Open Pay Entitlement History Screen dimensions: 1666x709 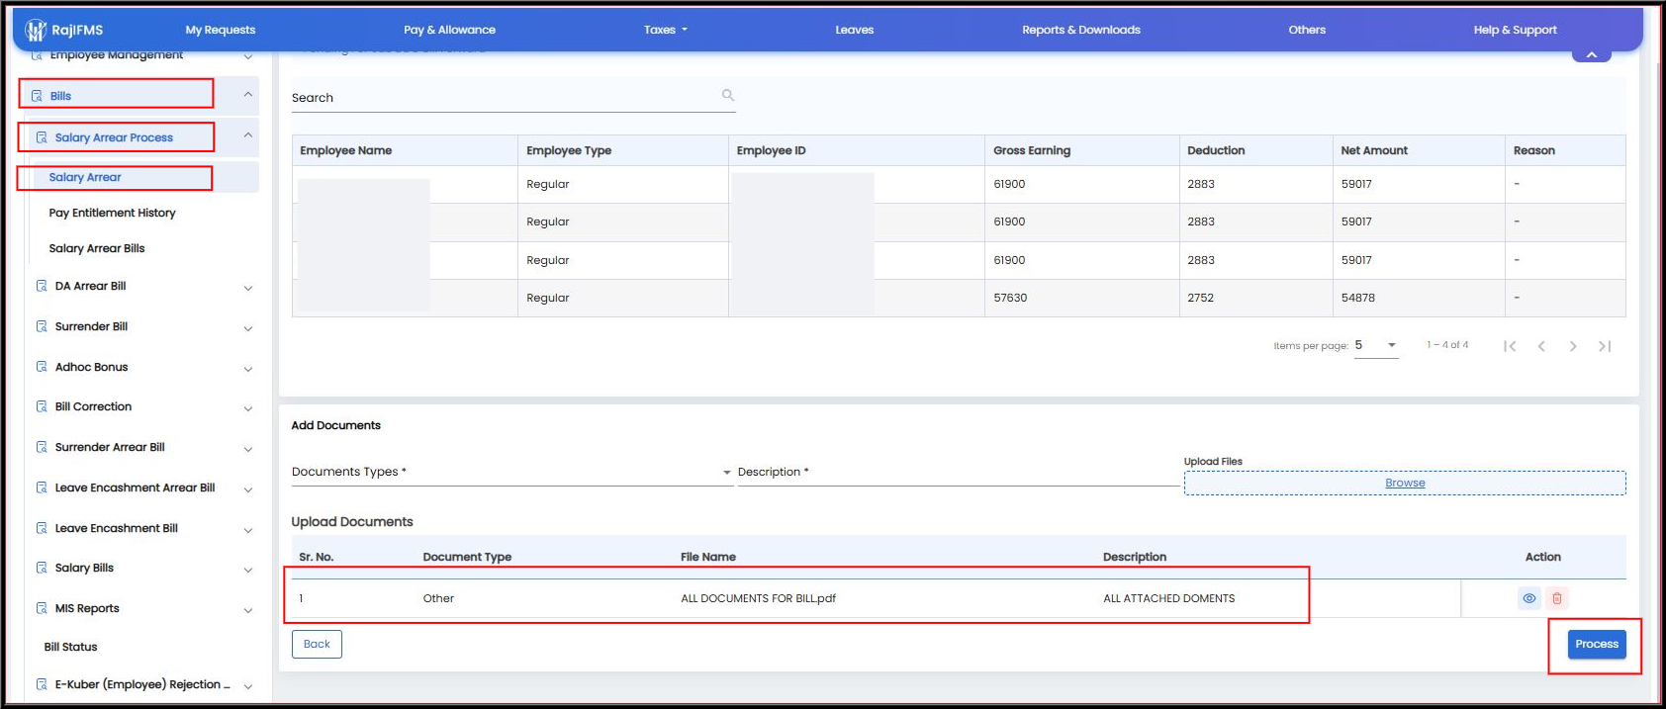tap(112, 213)
